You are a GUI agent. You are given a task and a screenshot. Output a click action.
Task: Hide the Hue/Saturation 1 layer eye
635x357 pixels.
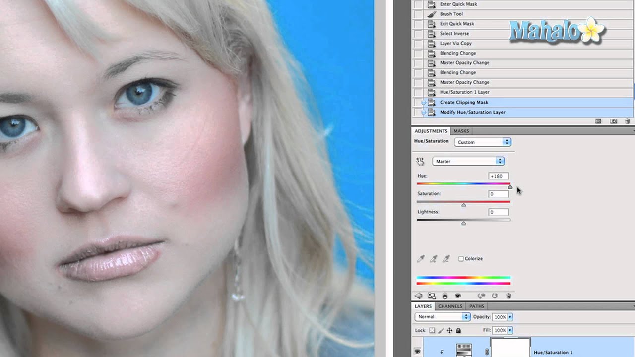(417, 351)
